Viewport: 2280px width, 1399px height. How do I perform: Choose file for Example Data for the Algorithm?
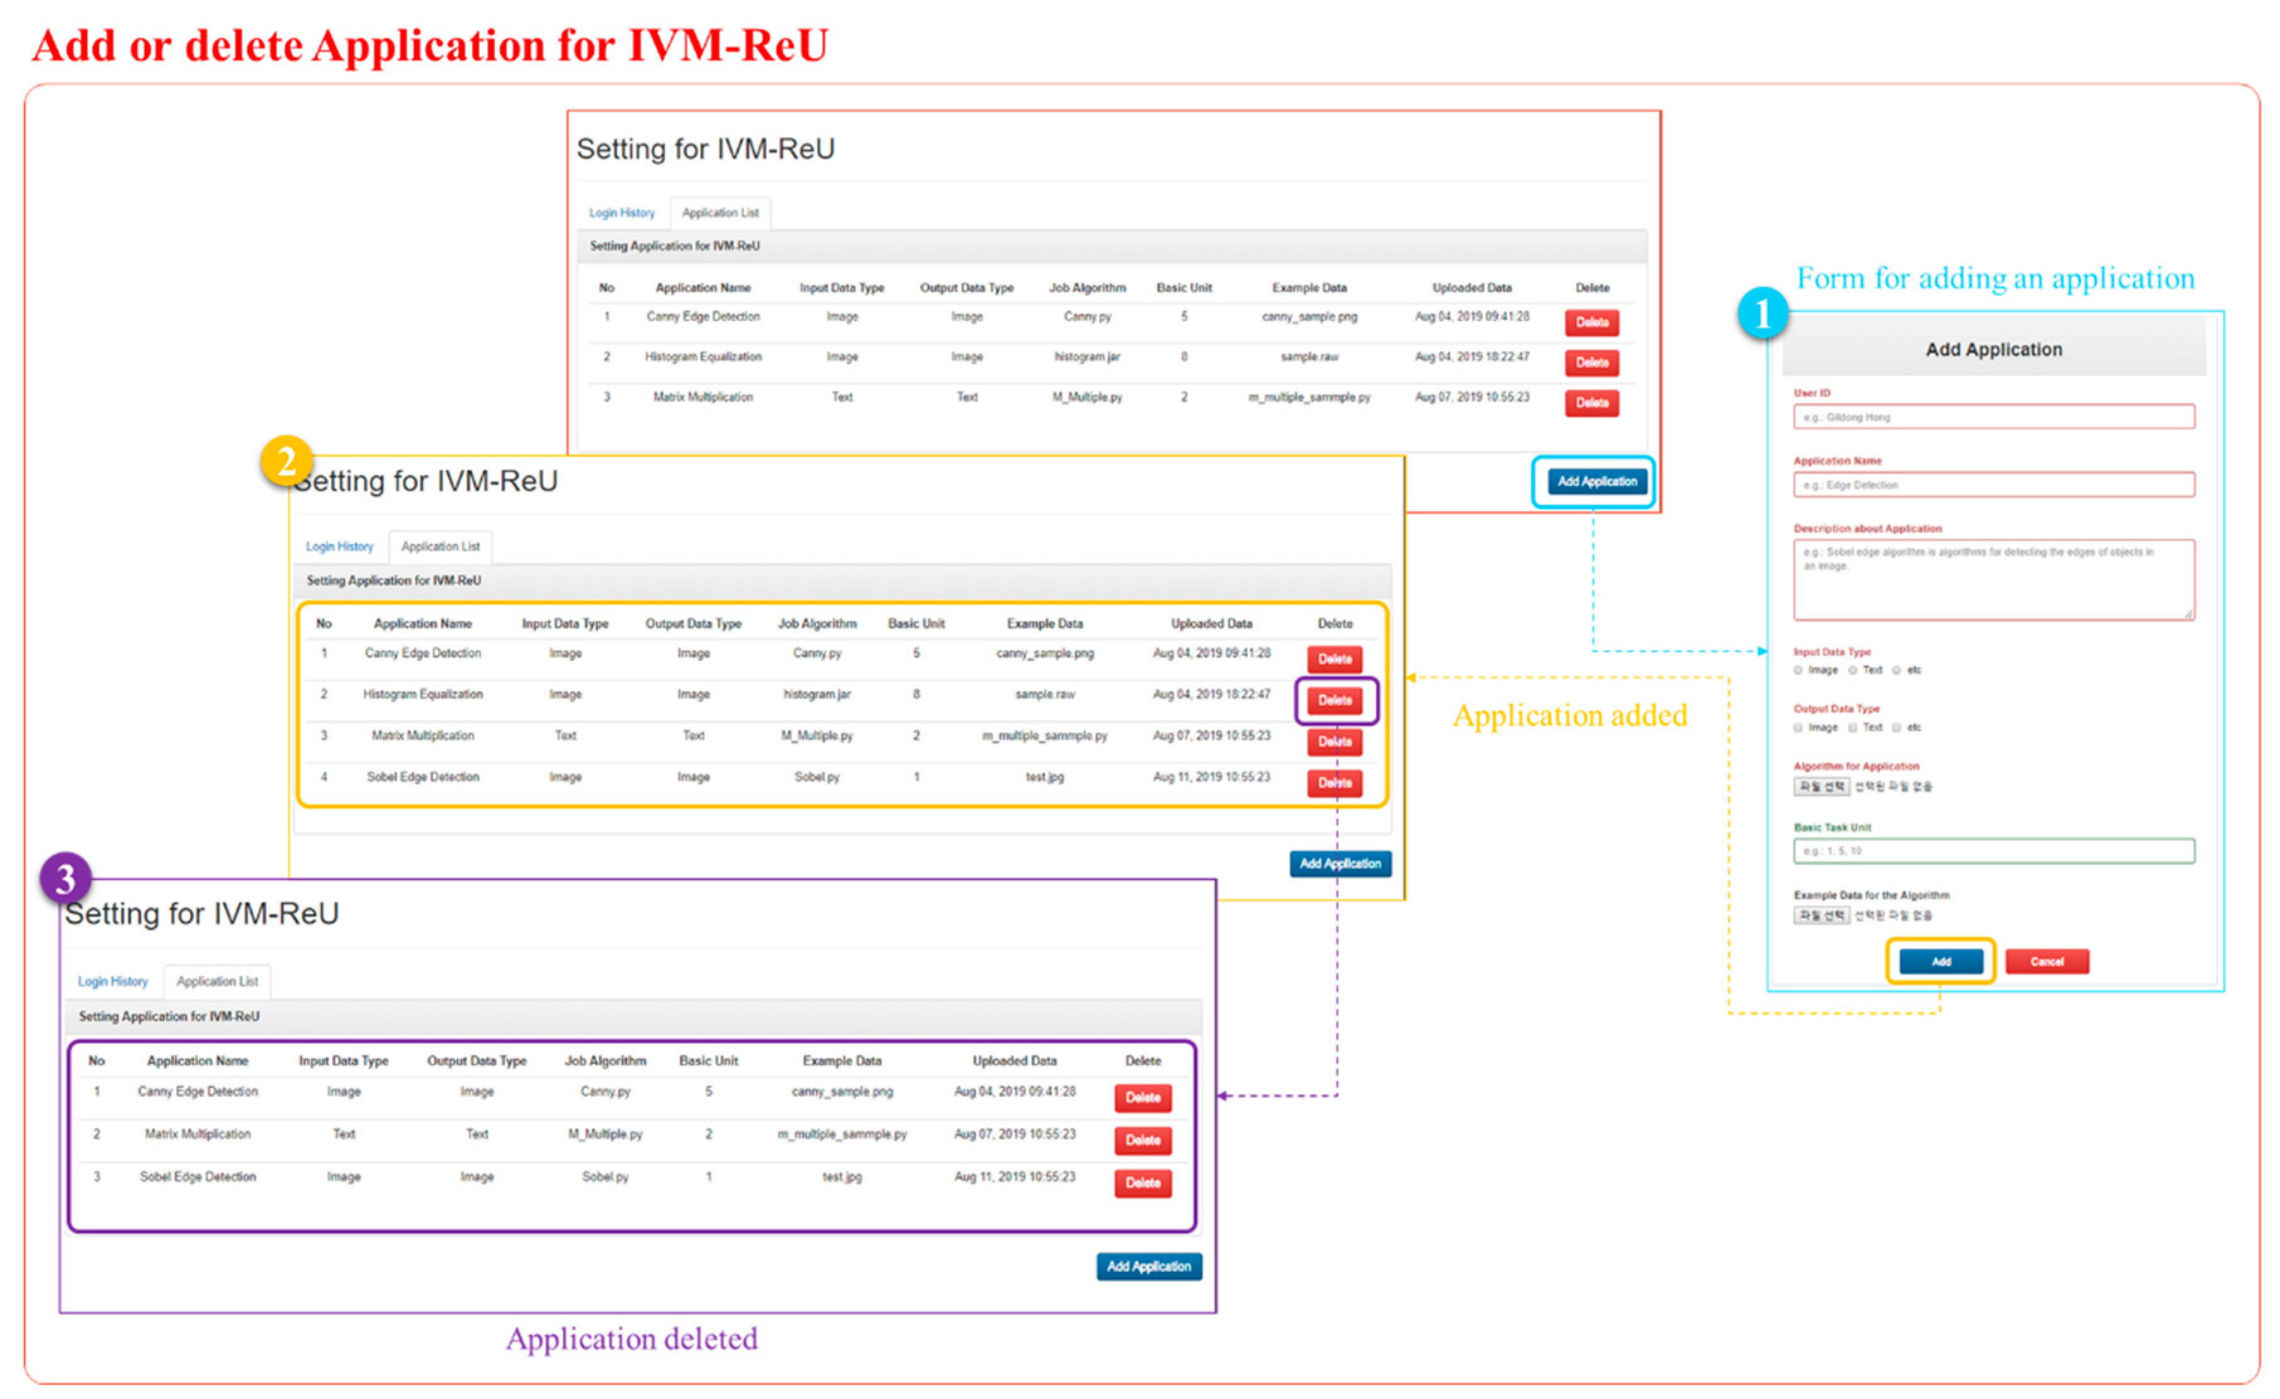pyautogui.click(x=1821, y=915)
